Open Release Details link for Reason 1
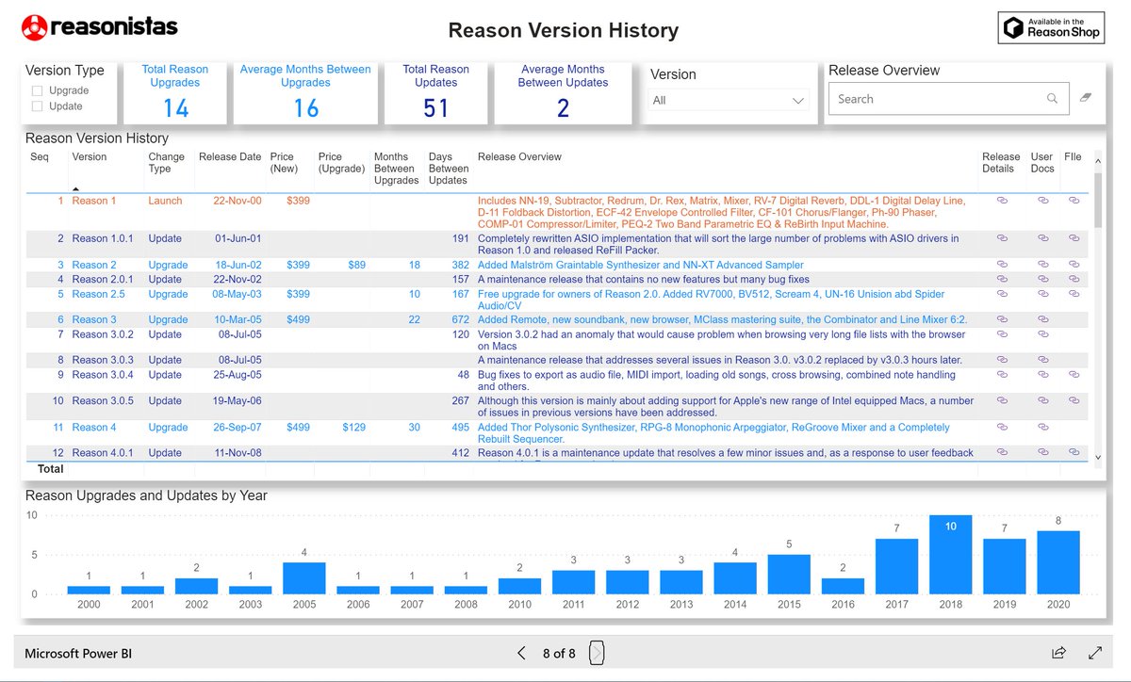1131x682 pixels. point(1002,201)
